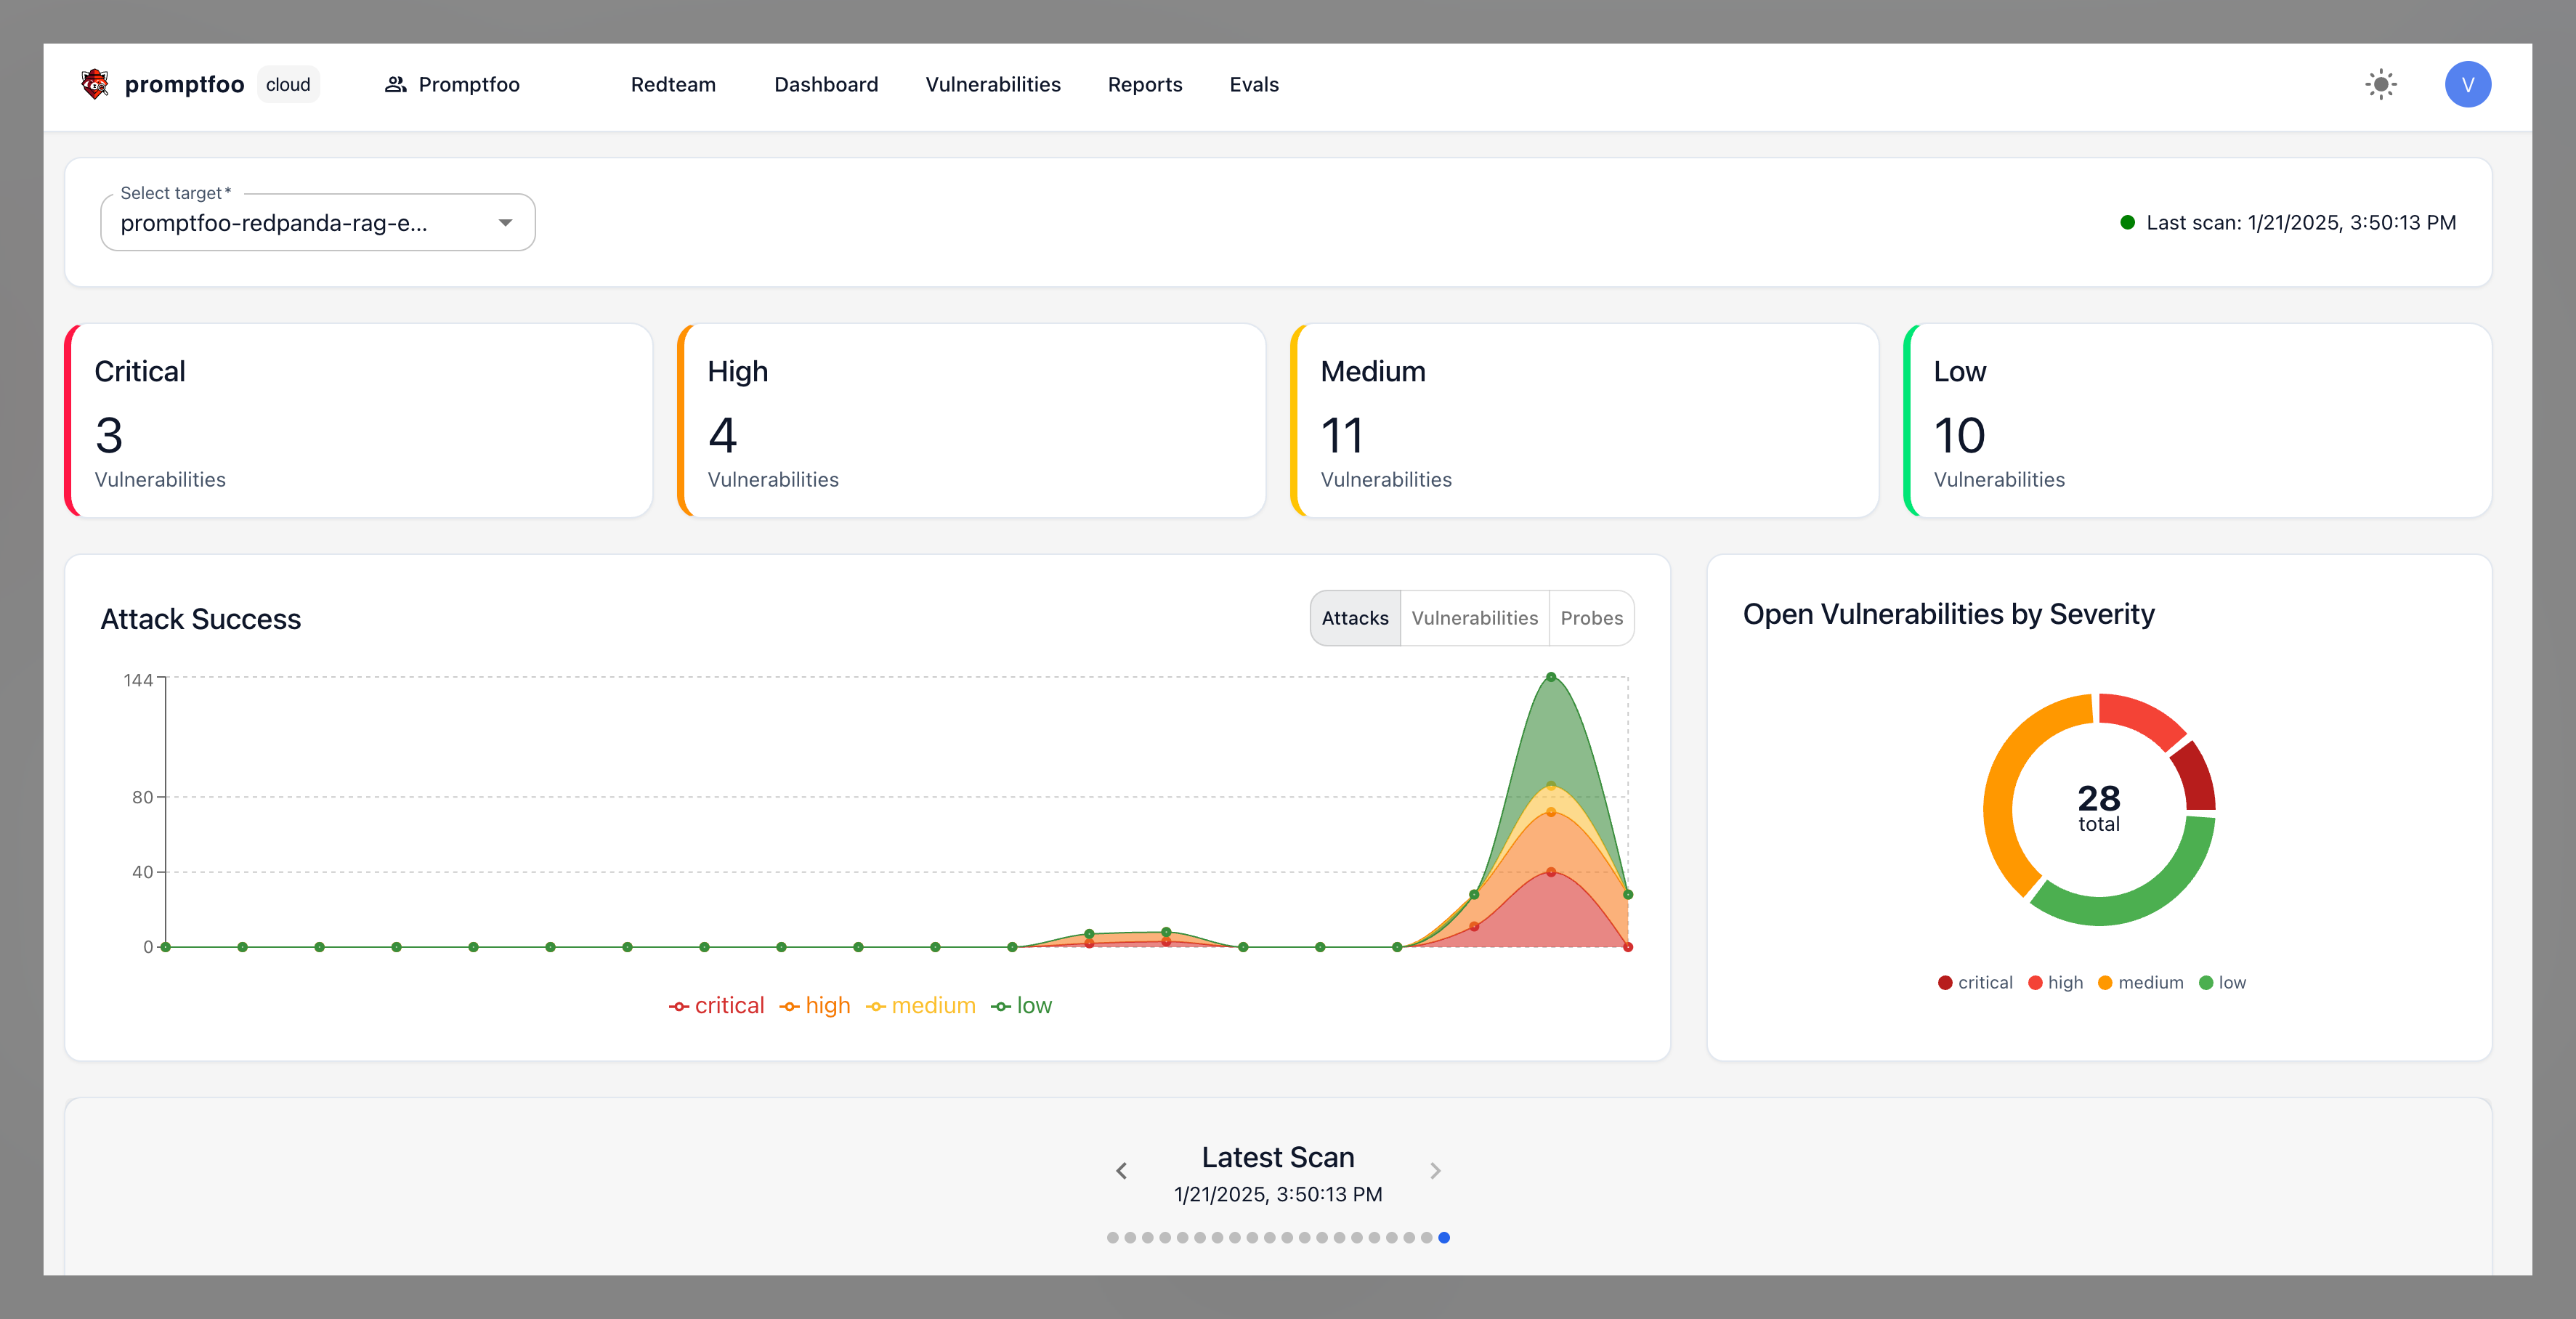This screenshot has width=2576, height=1319.
Task: Open the Vulnerabilities page from navbar
Action: point(993,84)
